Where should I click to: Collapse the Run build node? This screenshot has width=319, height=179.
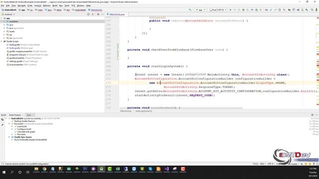(x=9, y=124)
